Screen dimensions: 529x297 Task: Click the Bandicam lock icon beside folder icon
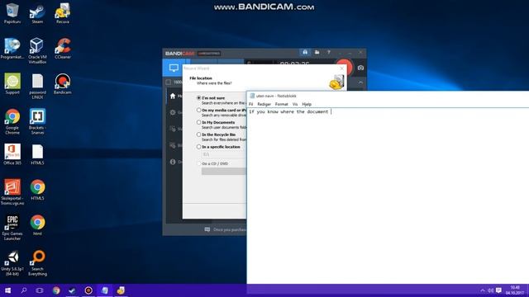305,52
